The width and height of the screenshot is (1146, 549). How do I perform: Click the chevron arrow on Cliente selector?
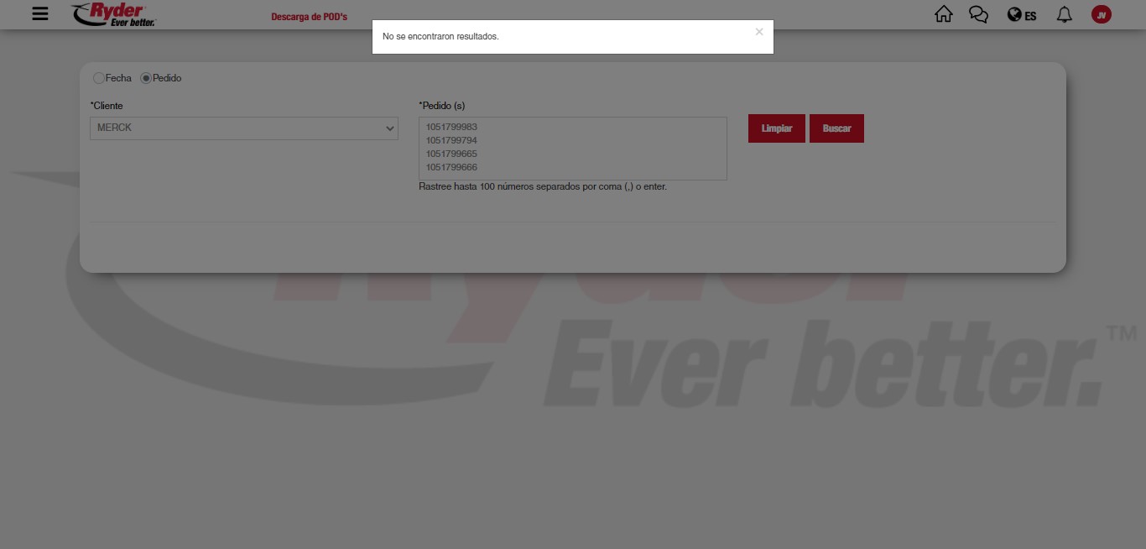(x=389, y=128)
